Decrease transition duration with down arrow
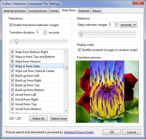Screen dimensions: 146x139 45,33
